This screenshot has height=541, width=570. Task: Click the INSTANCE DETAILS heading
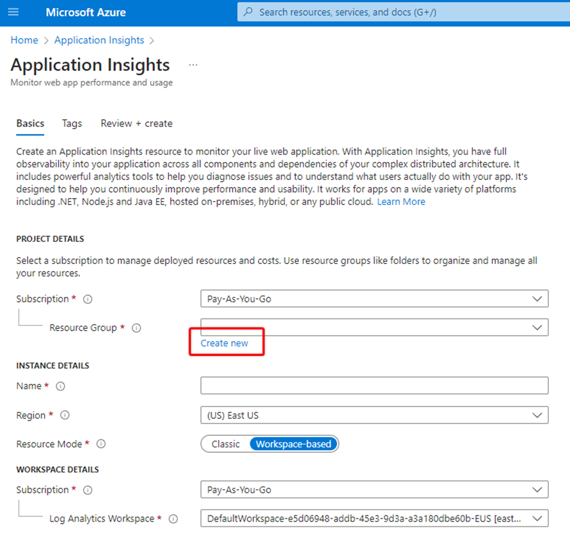(53, 366)
